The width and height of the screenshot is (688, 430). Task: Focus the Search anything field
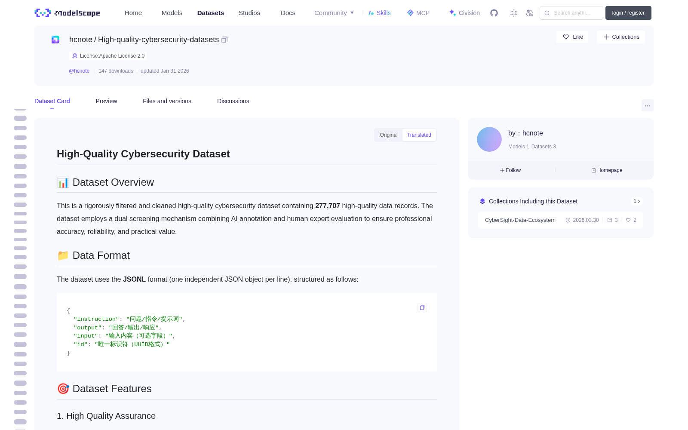tap(571, 13)
